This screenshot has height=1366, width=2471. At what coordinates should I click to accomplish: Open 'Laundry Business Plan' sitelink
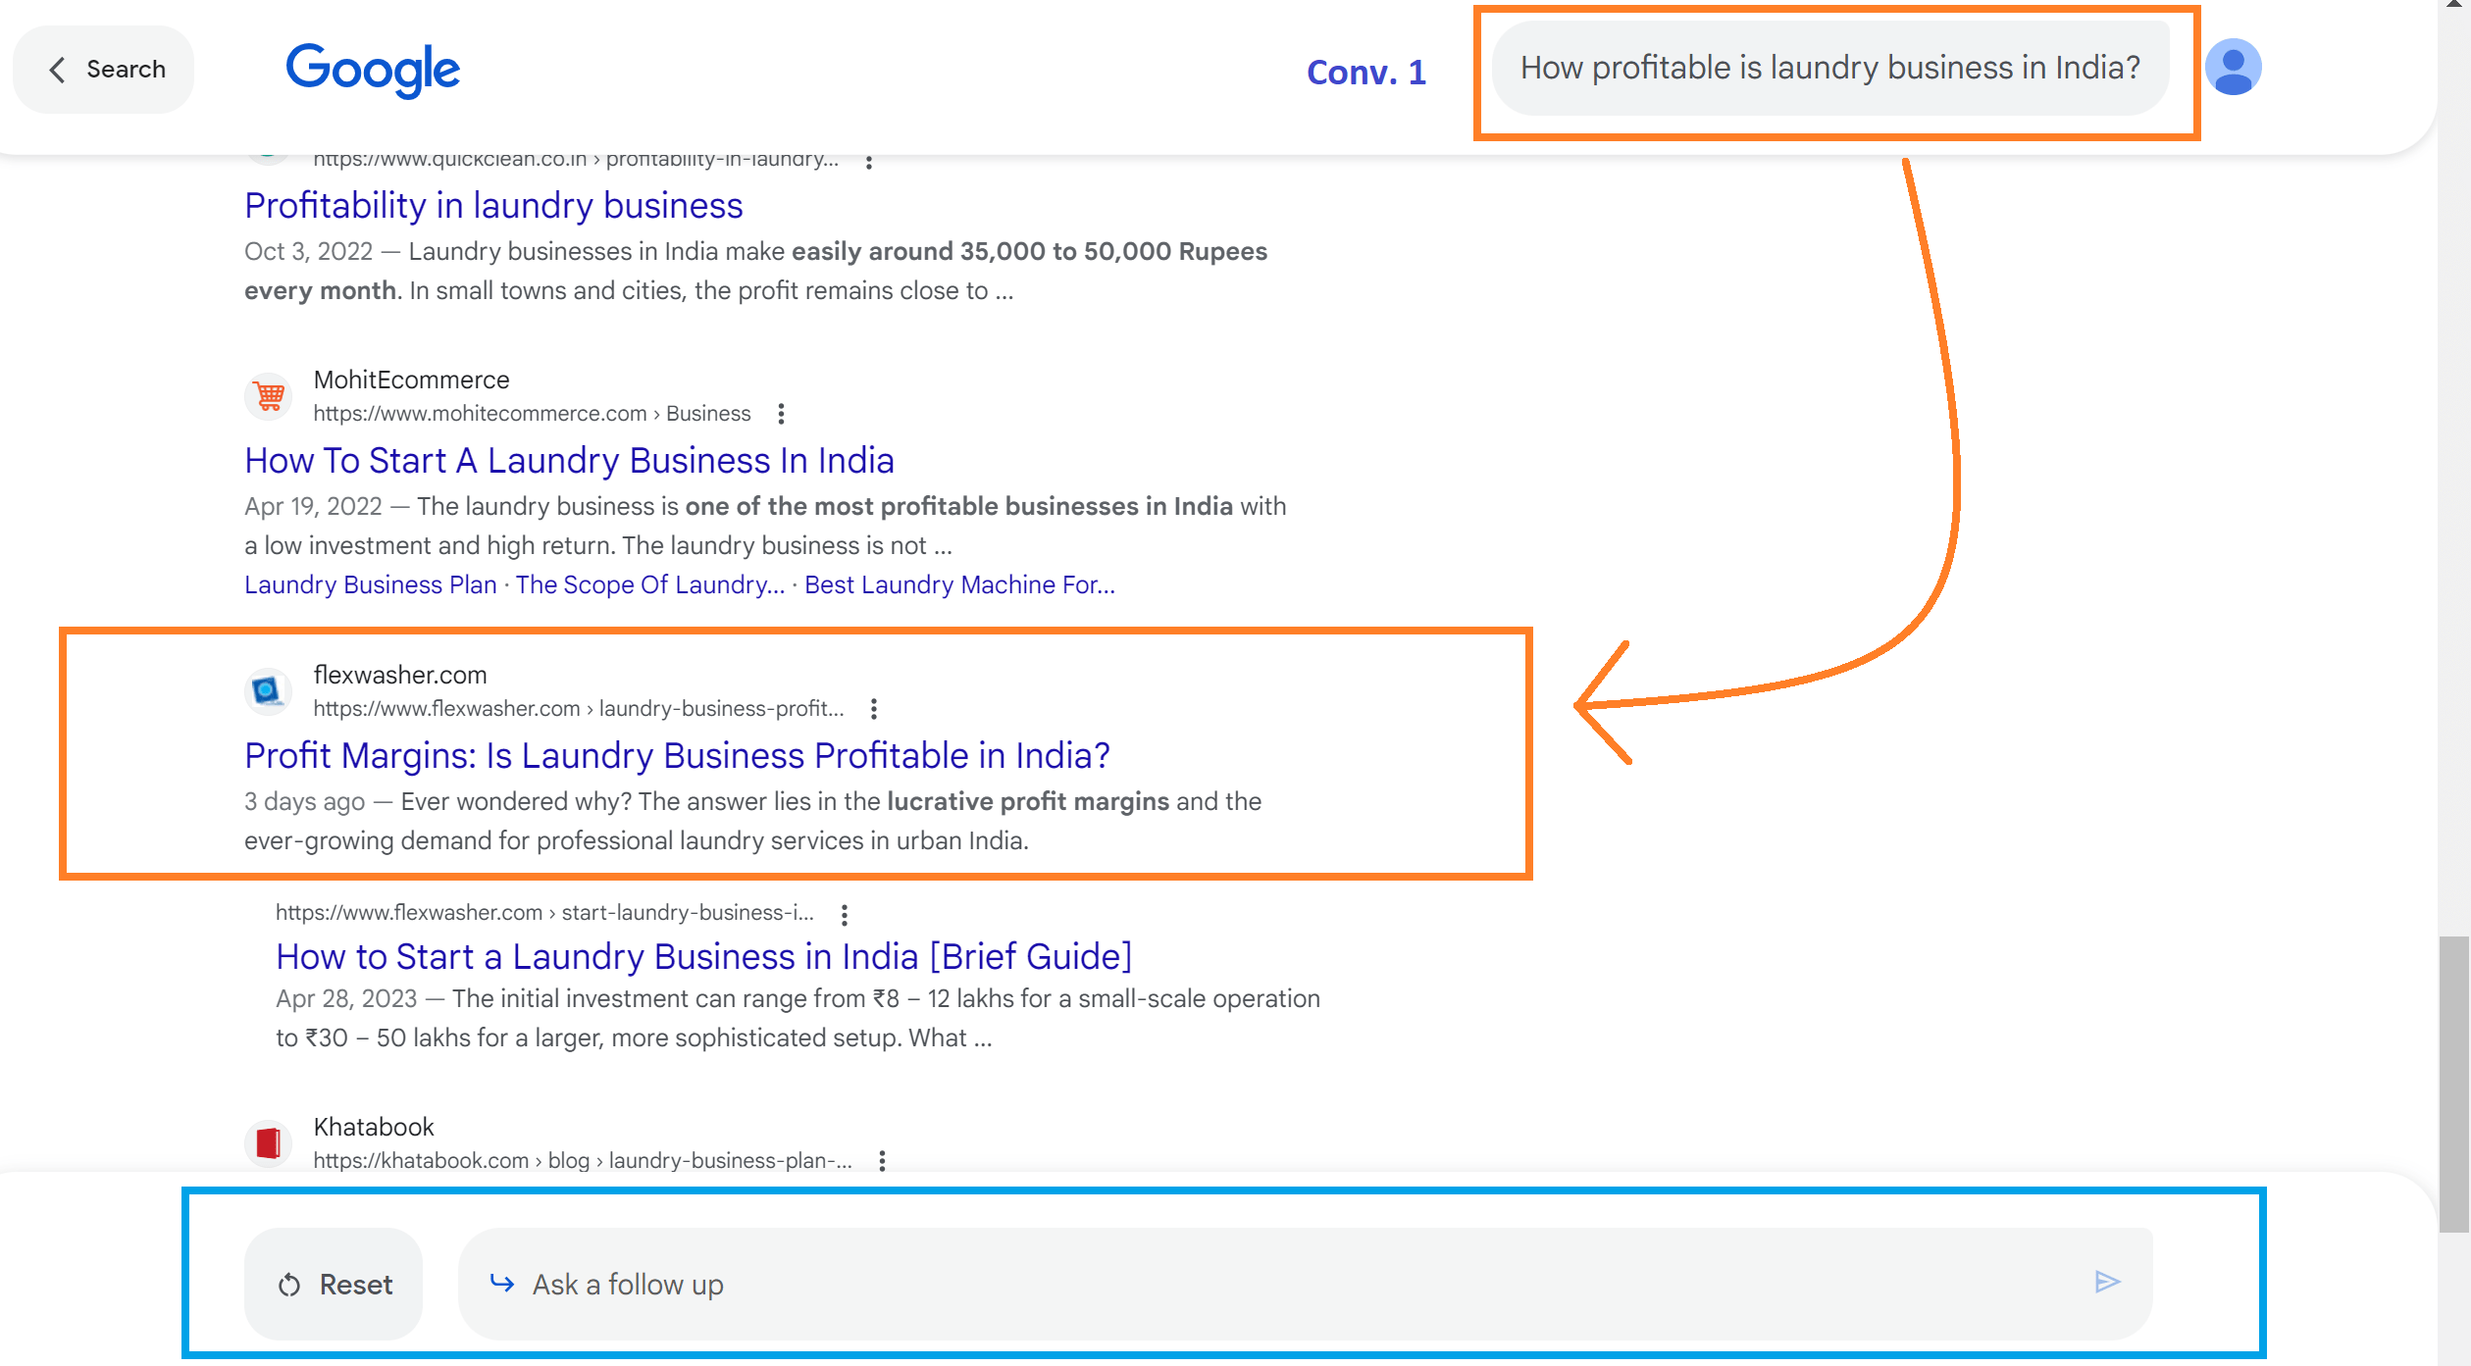[371, 584]
